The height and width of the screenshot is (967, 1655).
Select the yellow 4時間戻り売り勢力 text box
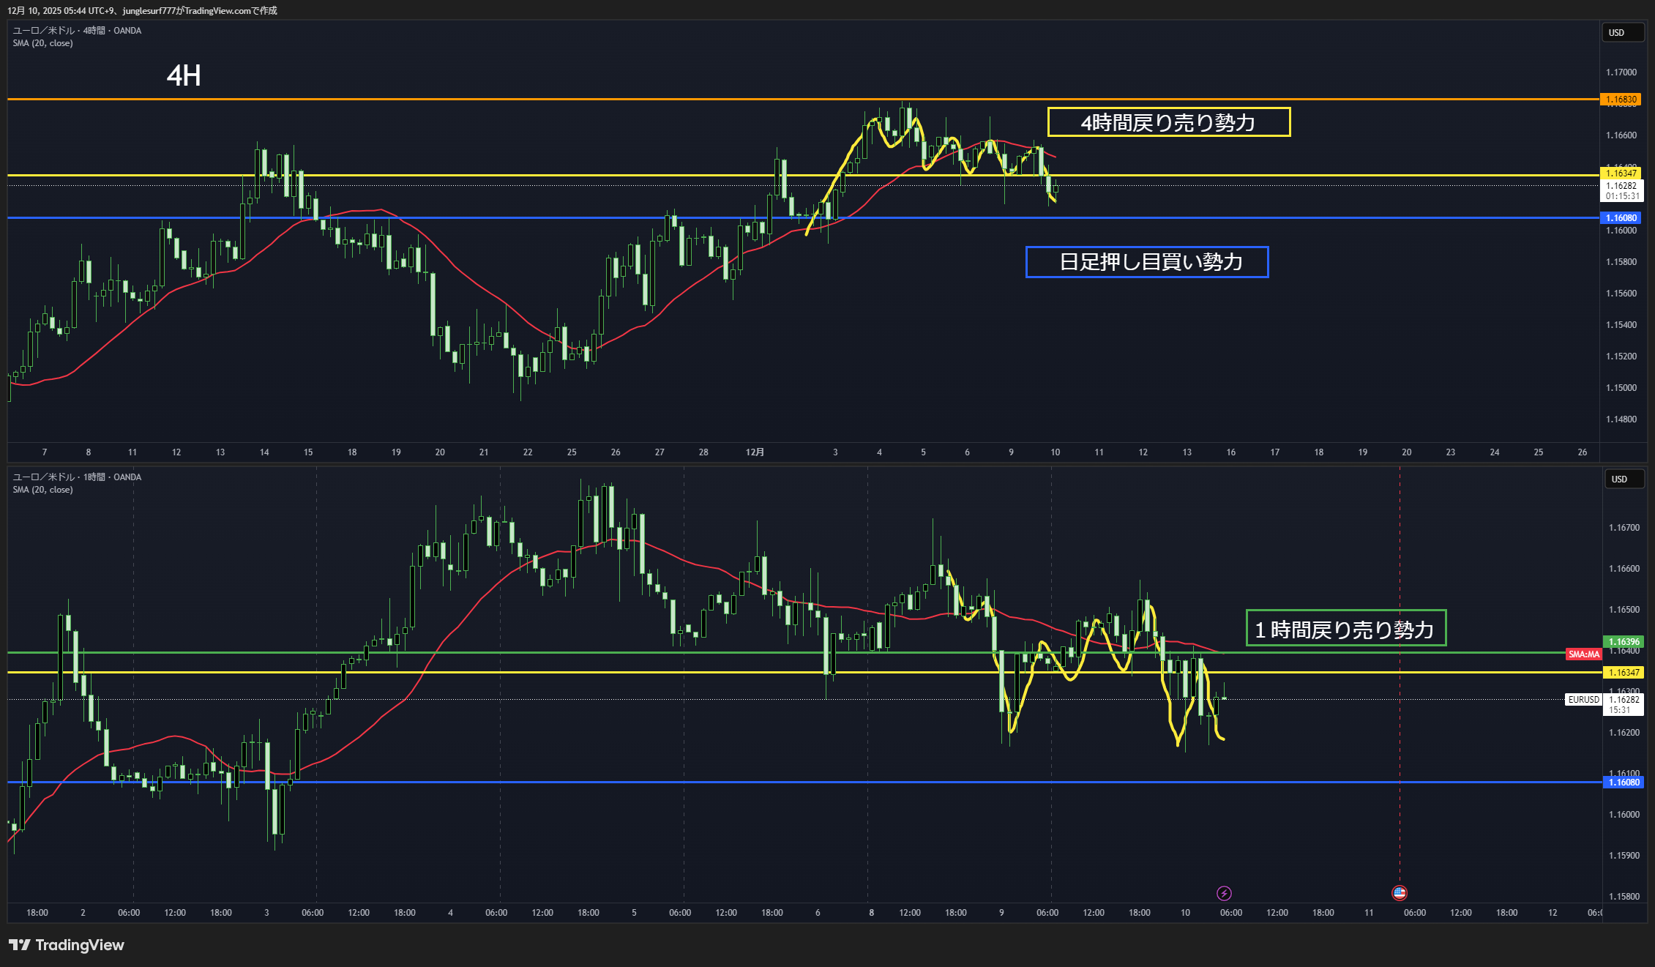pos(1168,122)
